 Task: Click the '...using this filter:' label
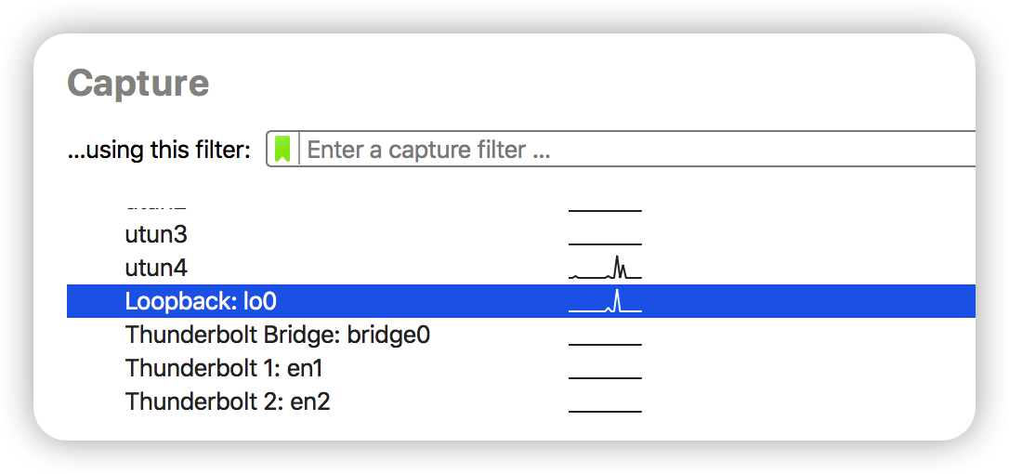point(159,151)
